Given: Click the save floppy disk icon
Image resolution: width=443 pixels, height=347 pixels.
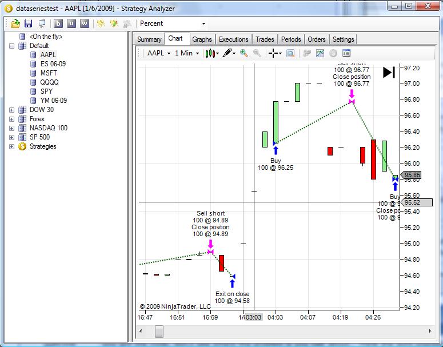Looking at the screenshot, I should (28, 23).
